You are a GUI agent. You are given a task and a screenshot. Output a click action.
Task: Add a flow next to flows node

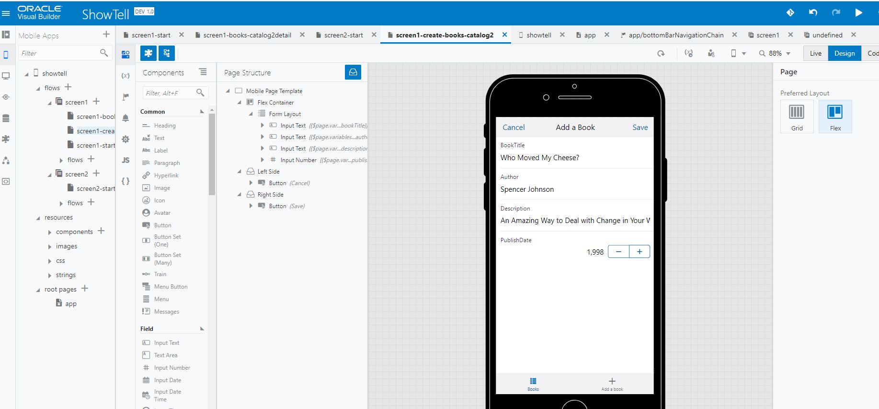68,87
